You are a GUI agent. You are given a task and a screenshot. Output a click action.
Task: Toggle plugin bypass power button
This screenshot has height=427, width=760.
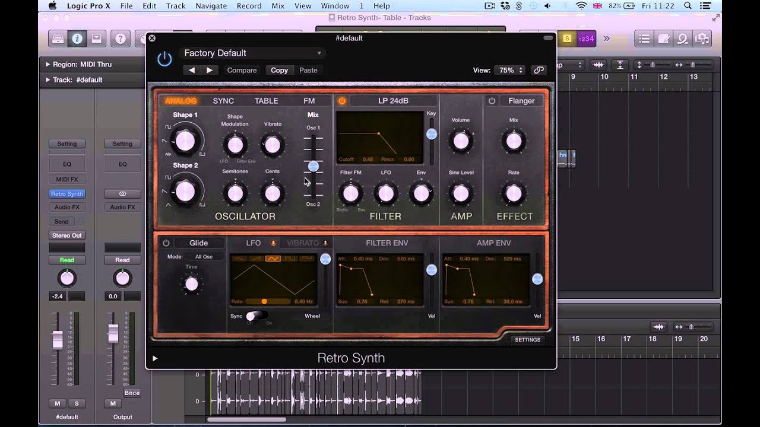click(x=164, y=59)
